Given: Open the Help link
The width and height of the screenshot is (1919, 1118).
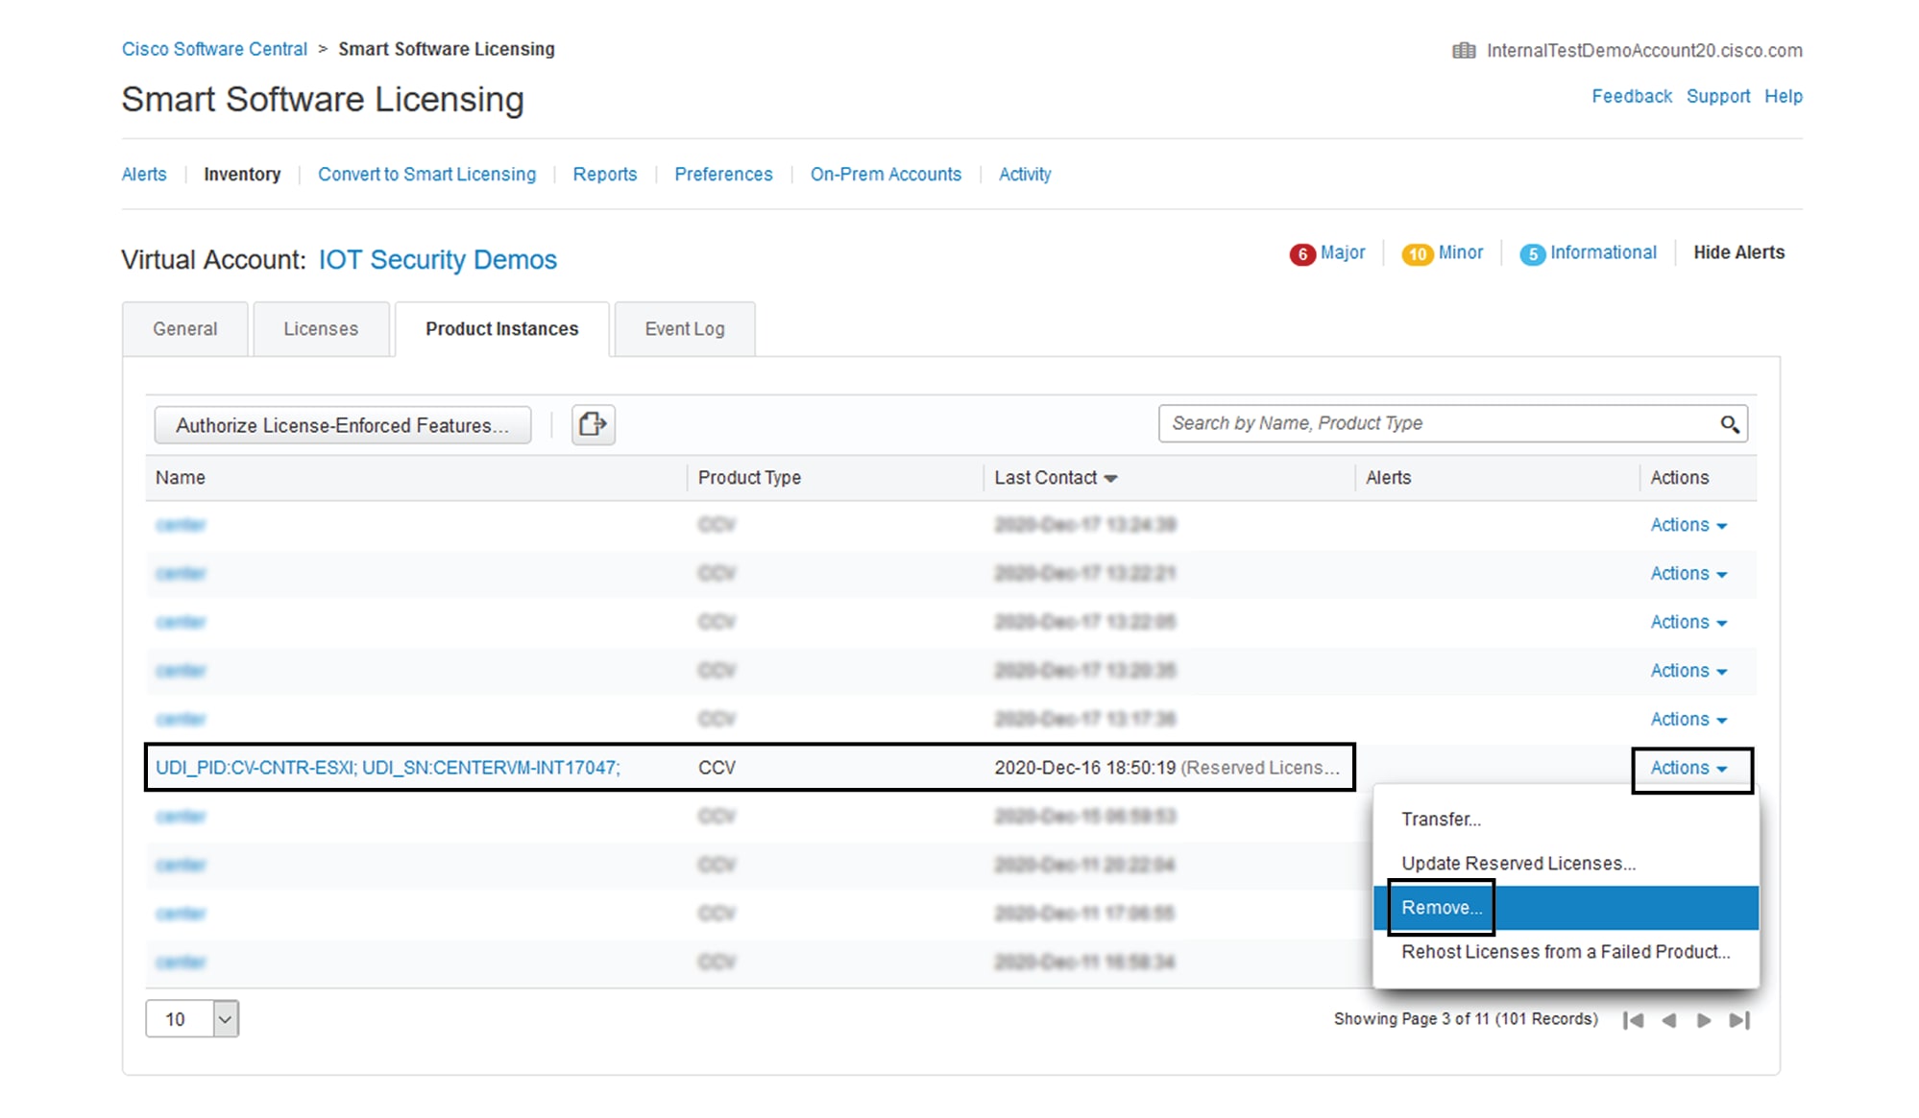Looking at the screenshot, I should (x=1784, y=96).
